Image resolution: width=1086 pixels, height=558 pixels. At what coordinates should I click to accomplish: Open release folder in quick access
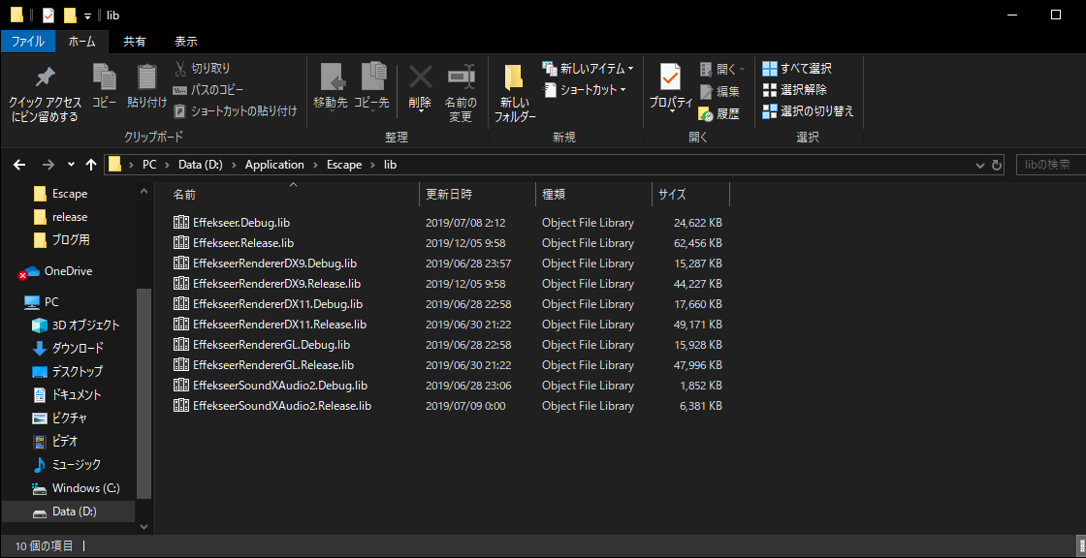[x=60, y=217]
